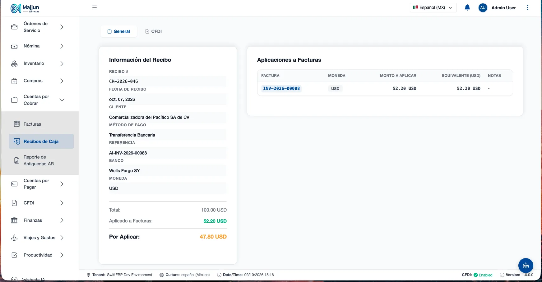Click the receipt number CR-2026-046 field

[x=168, y=81]
